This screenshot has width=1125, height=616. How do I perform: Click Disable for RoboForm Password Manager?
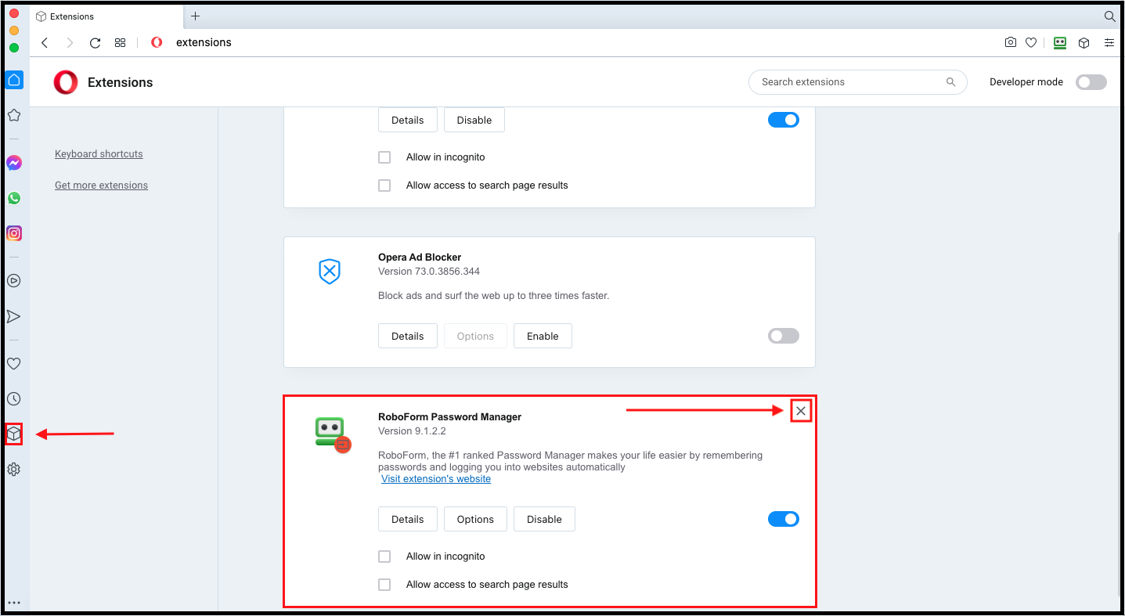tap(544, 519)
